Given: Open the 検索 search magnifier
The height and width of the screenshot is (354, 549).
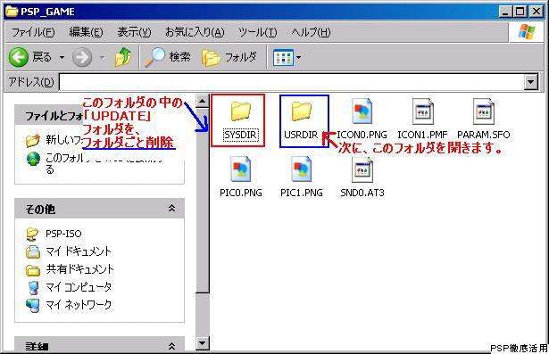Looking at the screenshot, I should [x=154, y=57].
